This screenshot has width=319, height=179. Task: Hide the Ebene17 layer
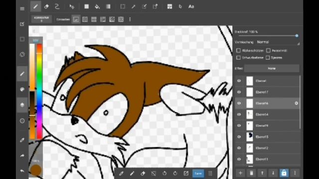coord(239,92)
